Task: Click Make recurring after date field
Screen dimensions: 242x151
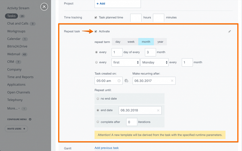Action: (x=154, y=81)
